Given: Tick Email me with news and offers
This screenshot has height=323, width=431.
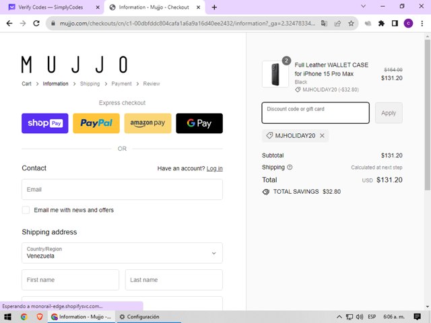Looking at the screenshot, I should click(26, 210).
